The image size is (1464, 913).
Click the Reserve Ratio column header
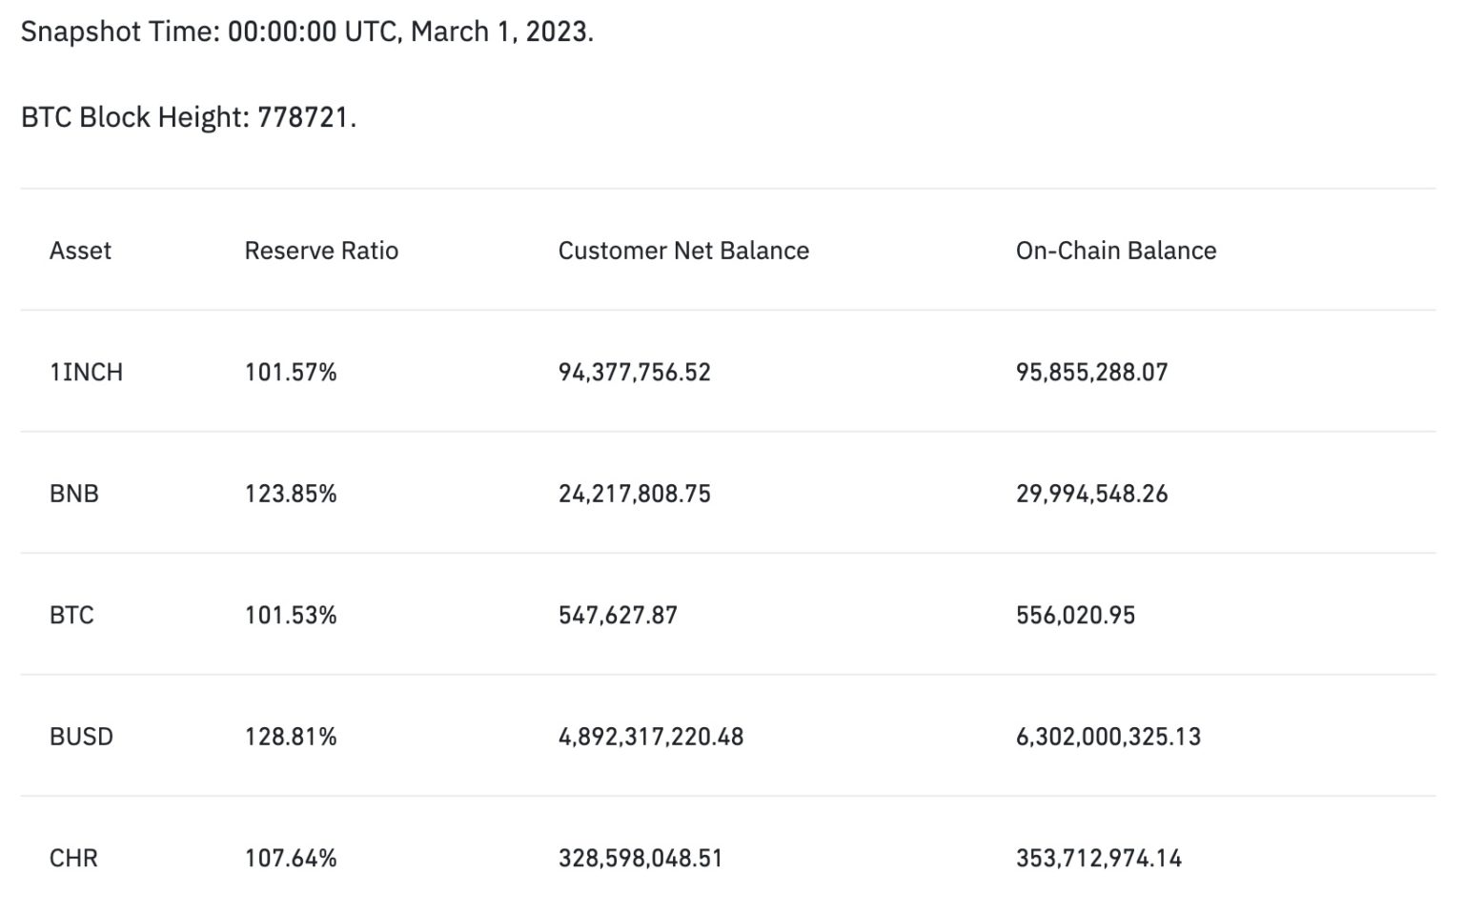(x=321, y=251)
